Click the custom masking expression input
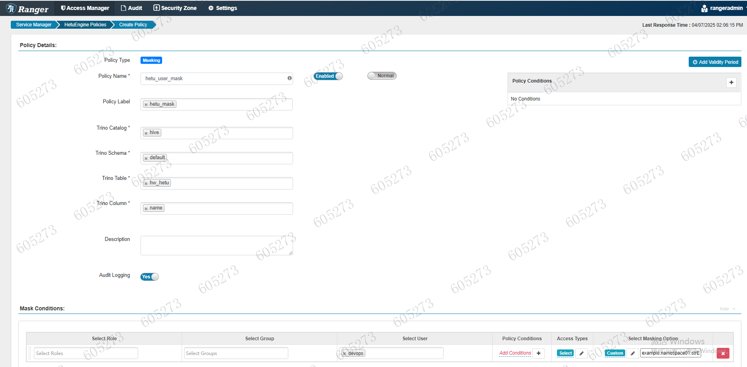 [x=671, y=353]
